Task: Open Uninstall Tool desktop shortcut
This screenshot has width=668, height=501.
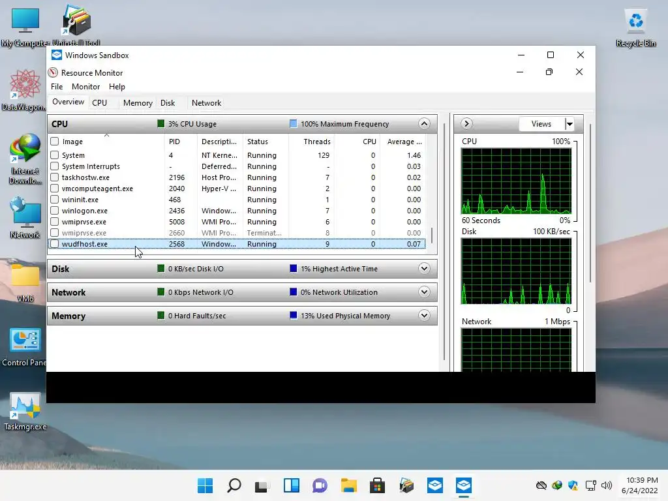Action: tap(76, 25)
